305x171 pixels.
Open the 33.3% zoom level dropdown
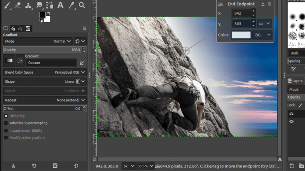pos(152,166)
